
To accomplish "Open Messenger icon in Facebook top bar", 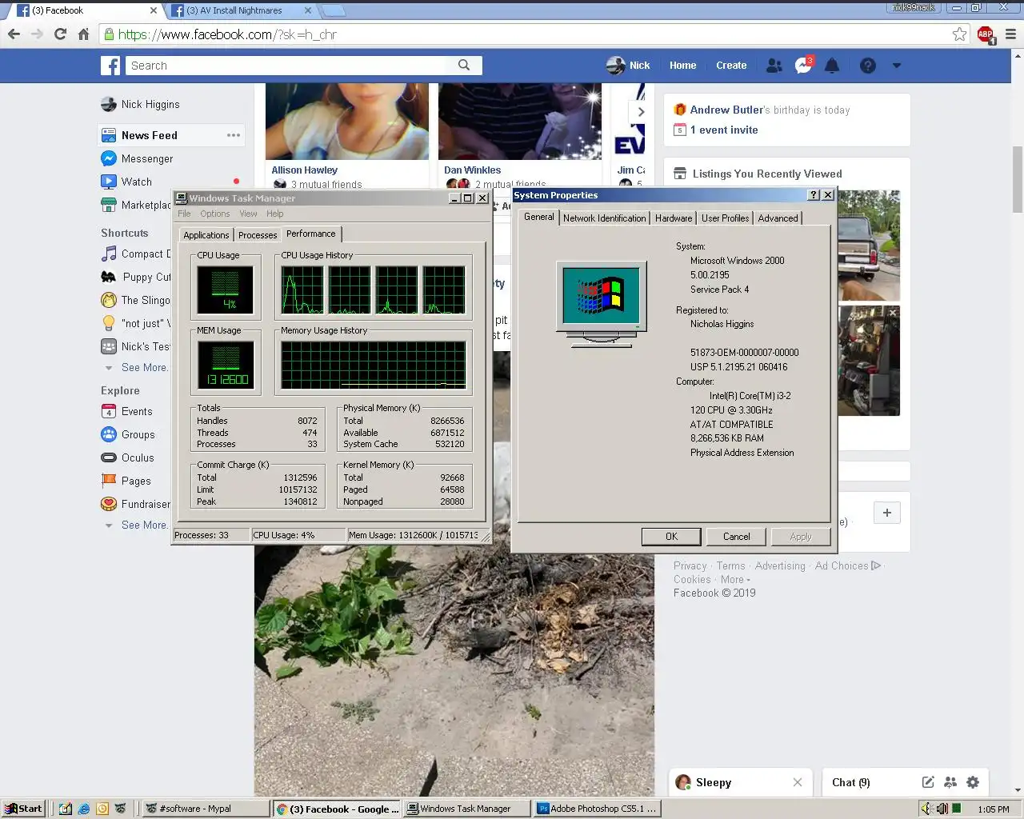I will point(803,66).
